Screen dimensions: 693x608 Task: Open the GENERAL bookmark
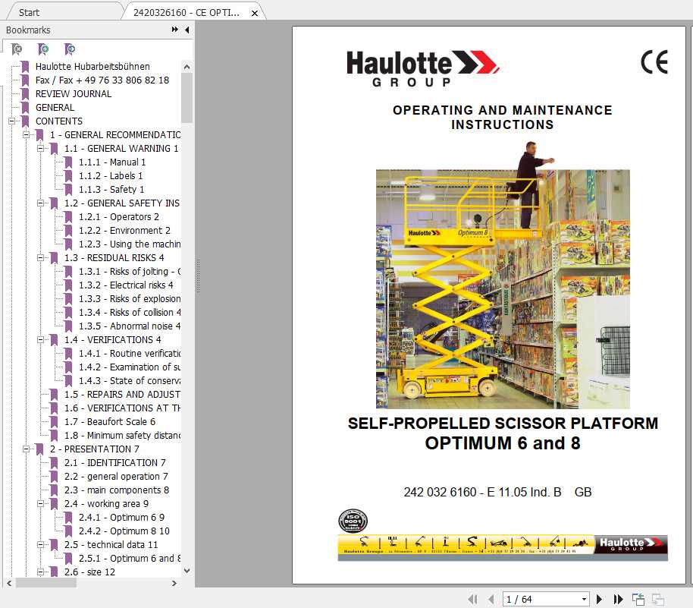(55, 108)
